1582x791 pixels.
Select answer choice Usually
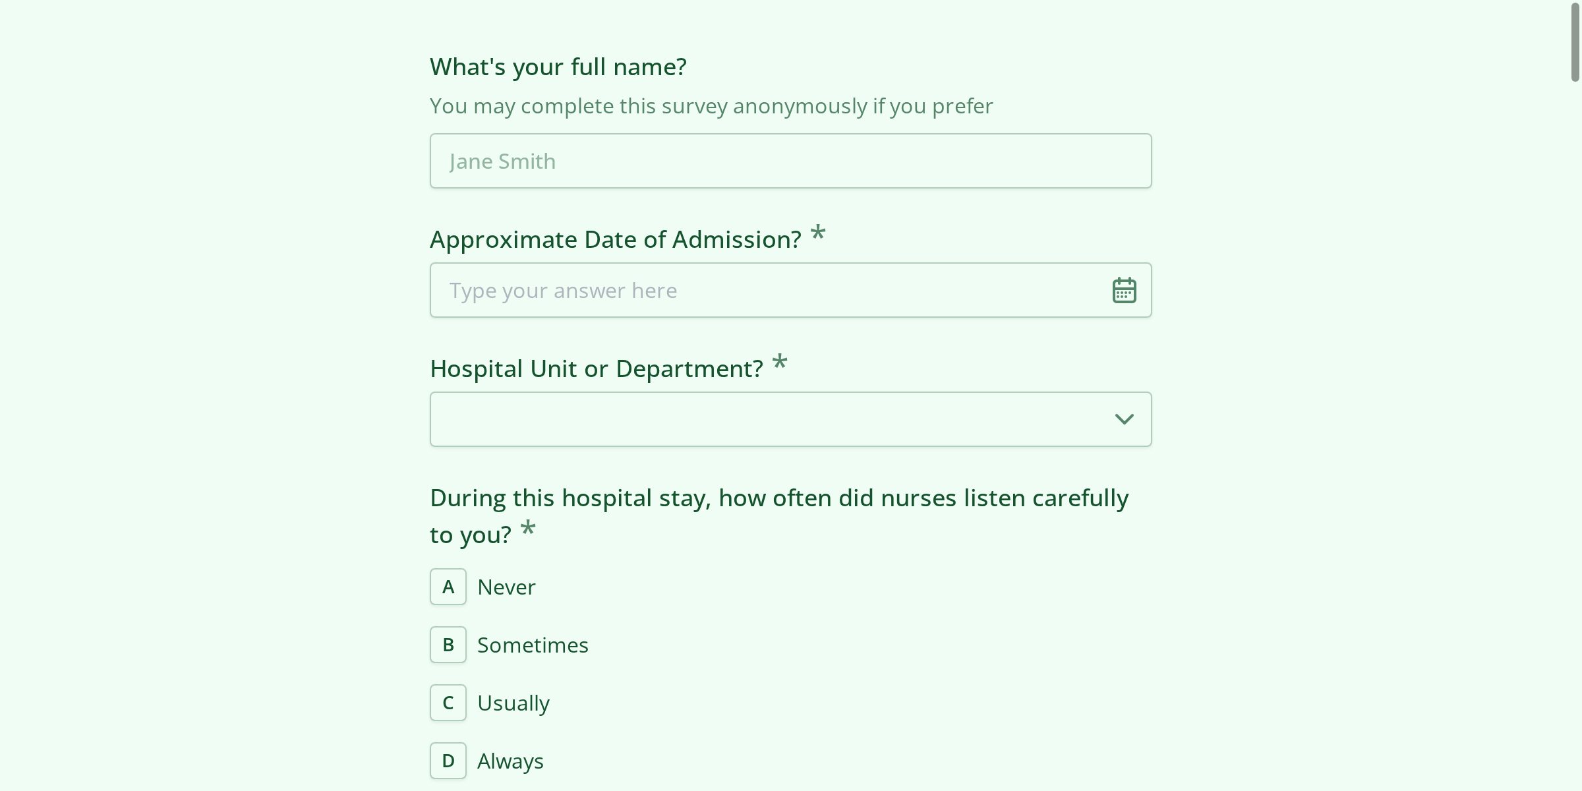pyautogui.click(x=513, y=703)
